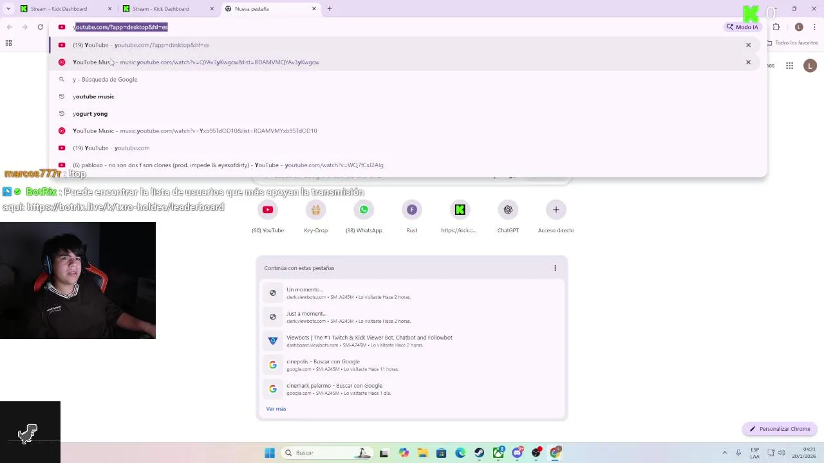Open the Kick shortcut tile
This screenshot has width=824, height=463.
[460, 217]
